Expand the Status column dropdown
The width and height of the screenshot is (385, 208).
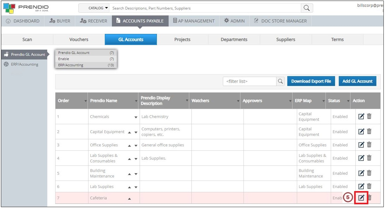[346, 100]
